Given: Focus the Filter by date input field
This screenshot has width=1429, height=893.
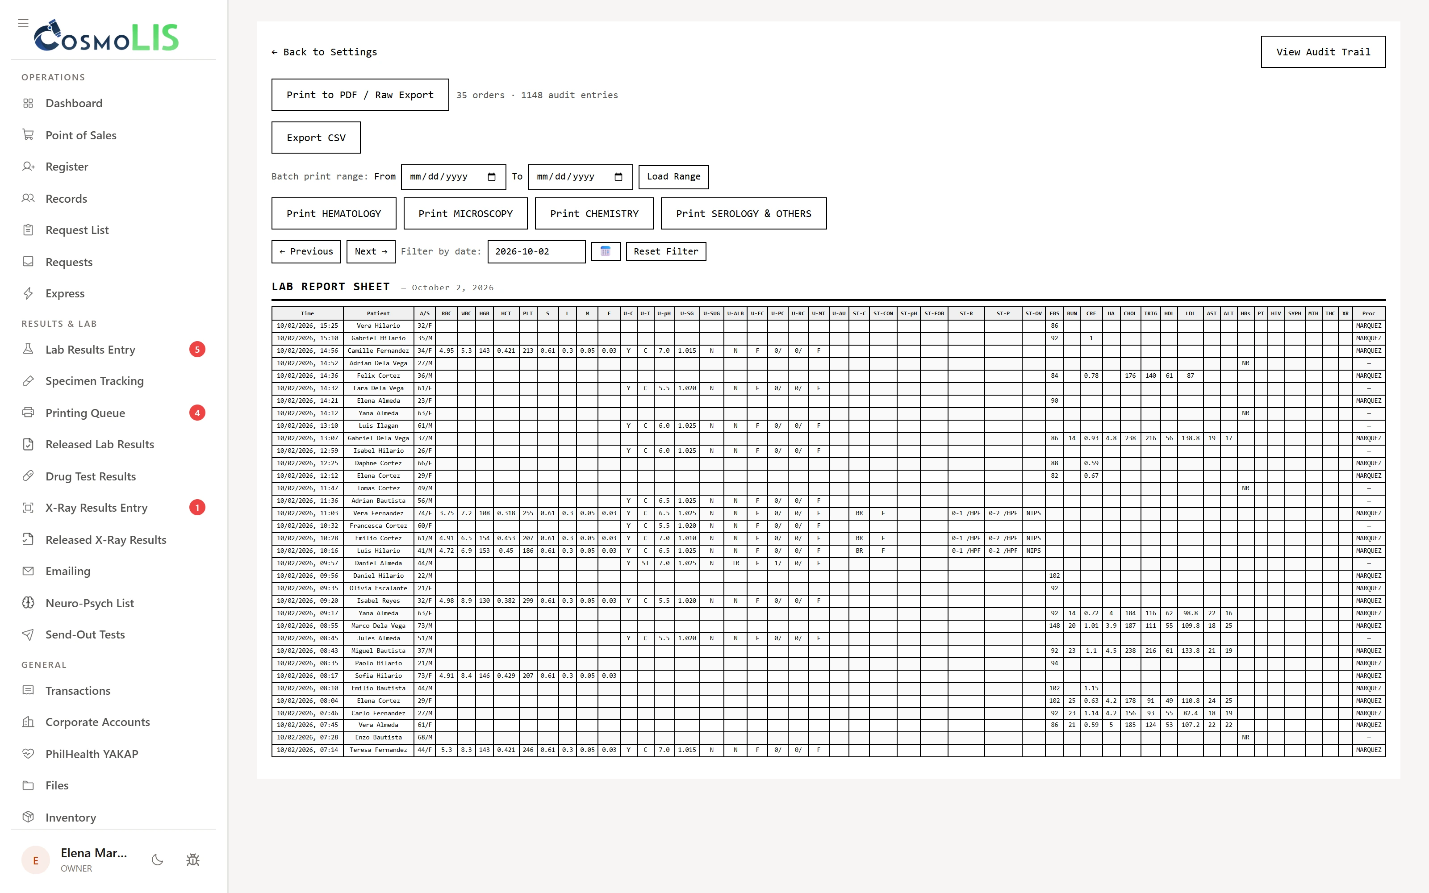Looking at the screenshot, I should [x=536, y=251].
